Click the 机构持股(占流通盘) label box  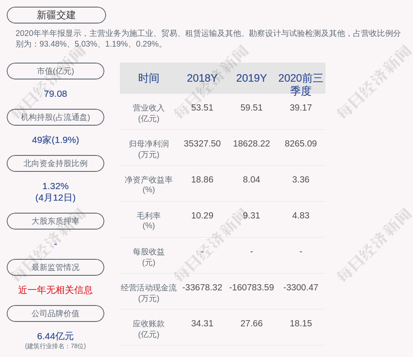[x=55, y=117]
